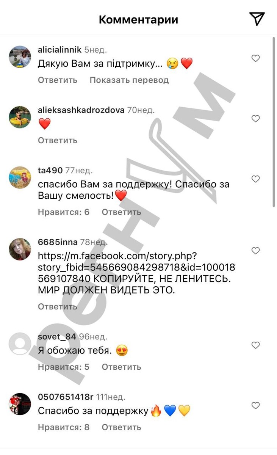Like ta490's comment heart icon
The image size is (277, 455).
256,179
